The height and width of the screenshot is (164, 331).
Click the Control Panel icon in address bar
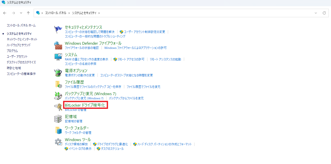point(38,13)
